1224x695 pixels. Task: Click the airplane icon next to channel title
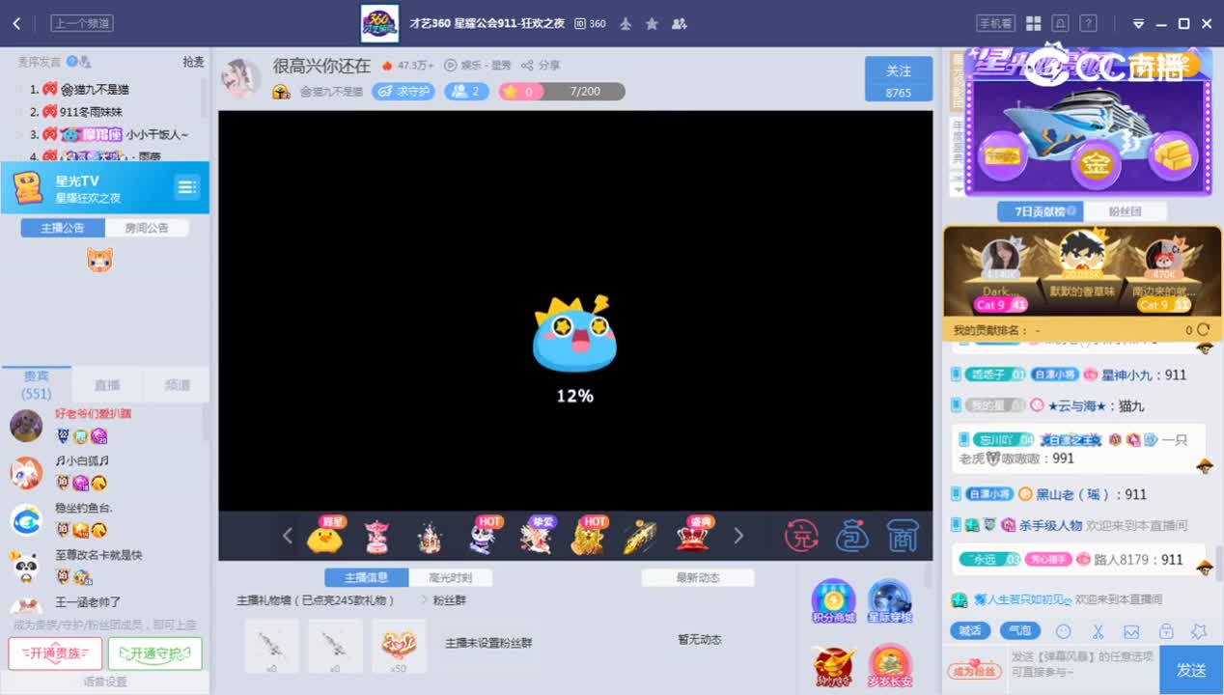(626, 23)
